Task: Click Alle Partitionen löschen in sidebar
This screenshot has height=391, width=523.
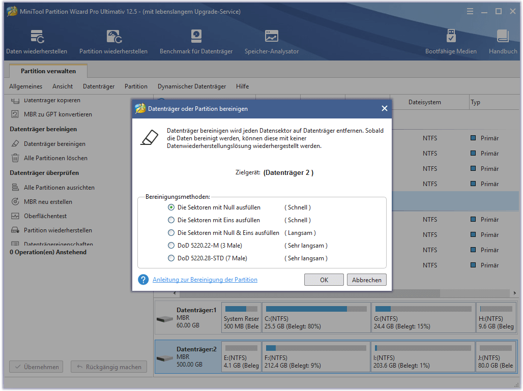Action: pyautogui.click(x=55, y=158)
